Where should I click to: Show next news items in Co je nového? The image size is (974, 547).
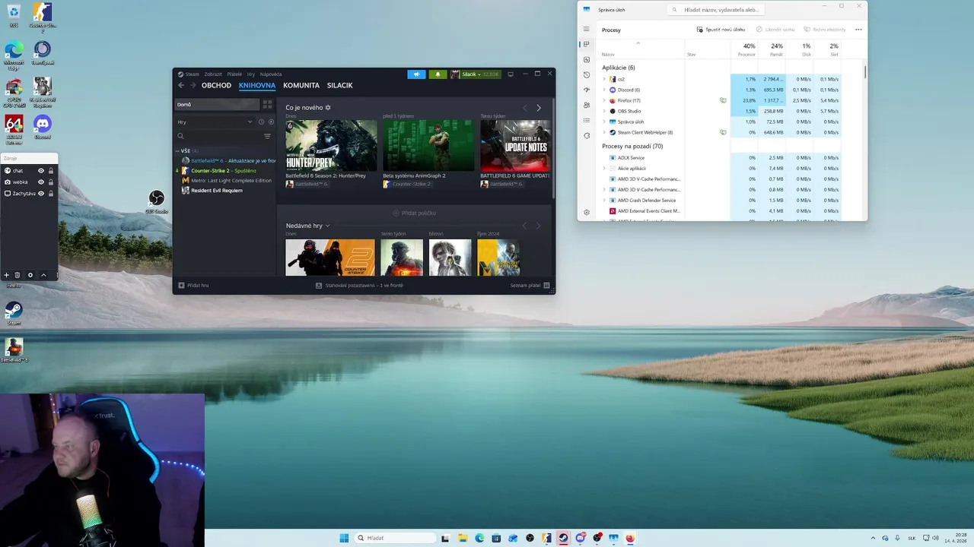pos(539,108)
